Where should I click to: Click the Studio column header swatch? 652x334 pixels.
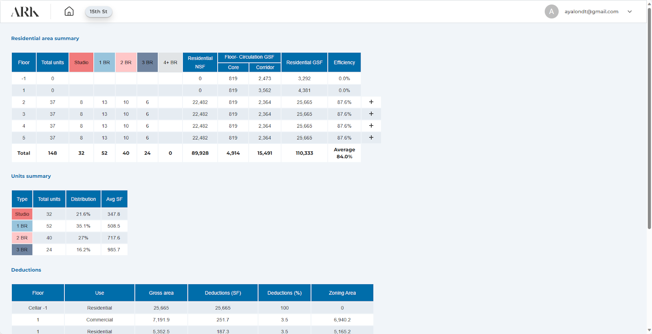click(81, 62)
